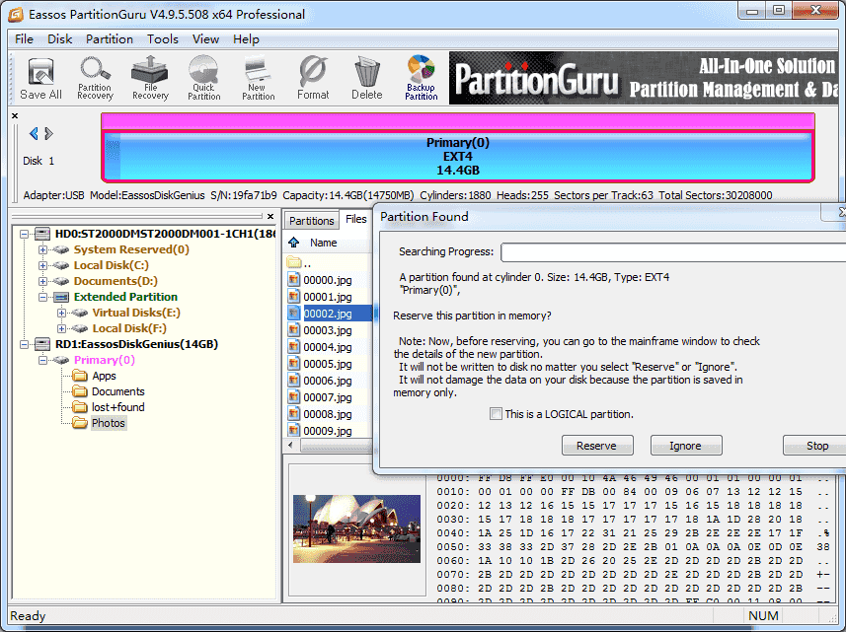Launch File Recovery tool
The image size is (846, 632).
pyautogui.click(x=150, y=79)
